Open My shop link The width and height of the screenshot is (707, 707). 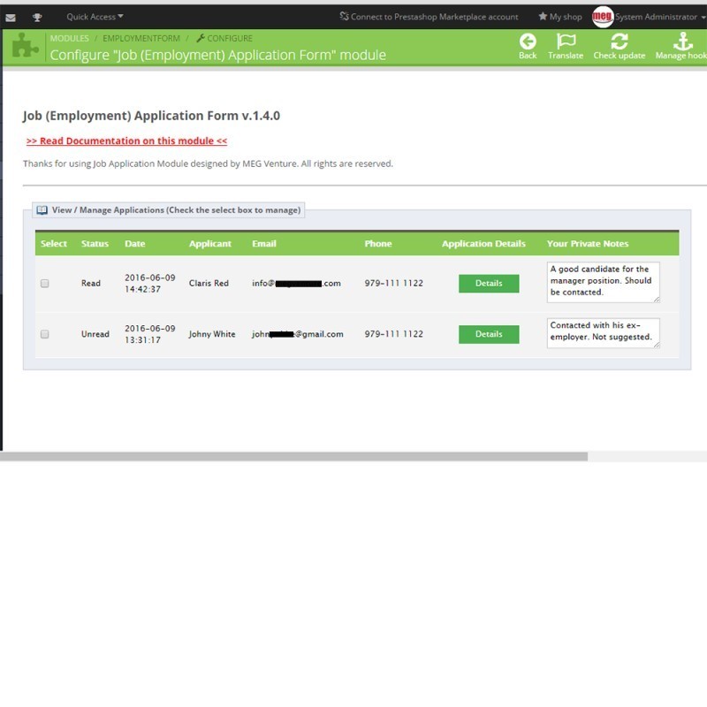coord(560,17)
